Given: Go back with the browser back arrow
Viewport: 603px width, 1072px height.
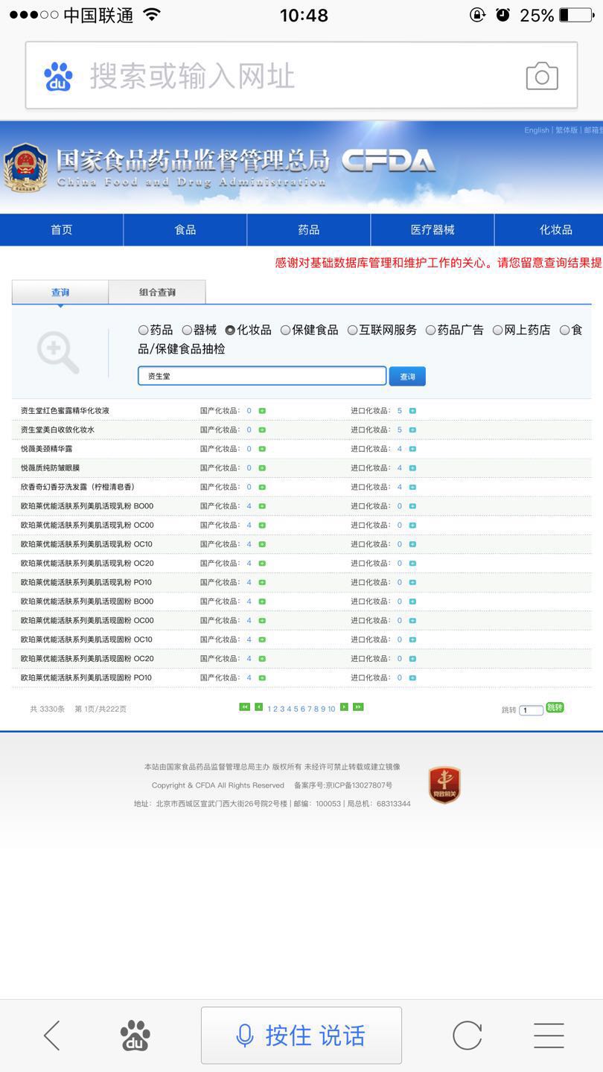Looking at the screenshot, I should 51,1035.
